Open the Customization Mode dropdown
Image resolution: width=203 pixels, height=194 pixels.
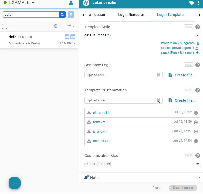coord(142,164)
